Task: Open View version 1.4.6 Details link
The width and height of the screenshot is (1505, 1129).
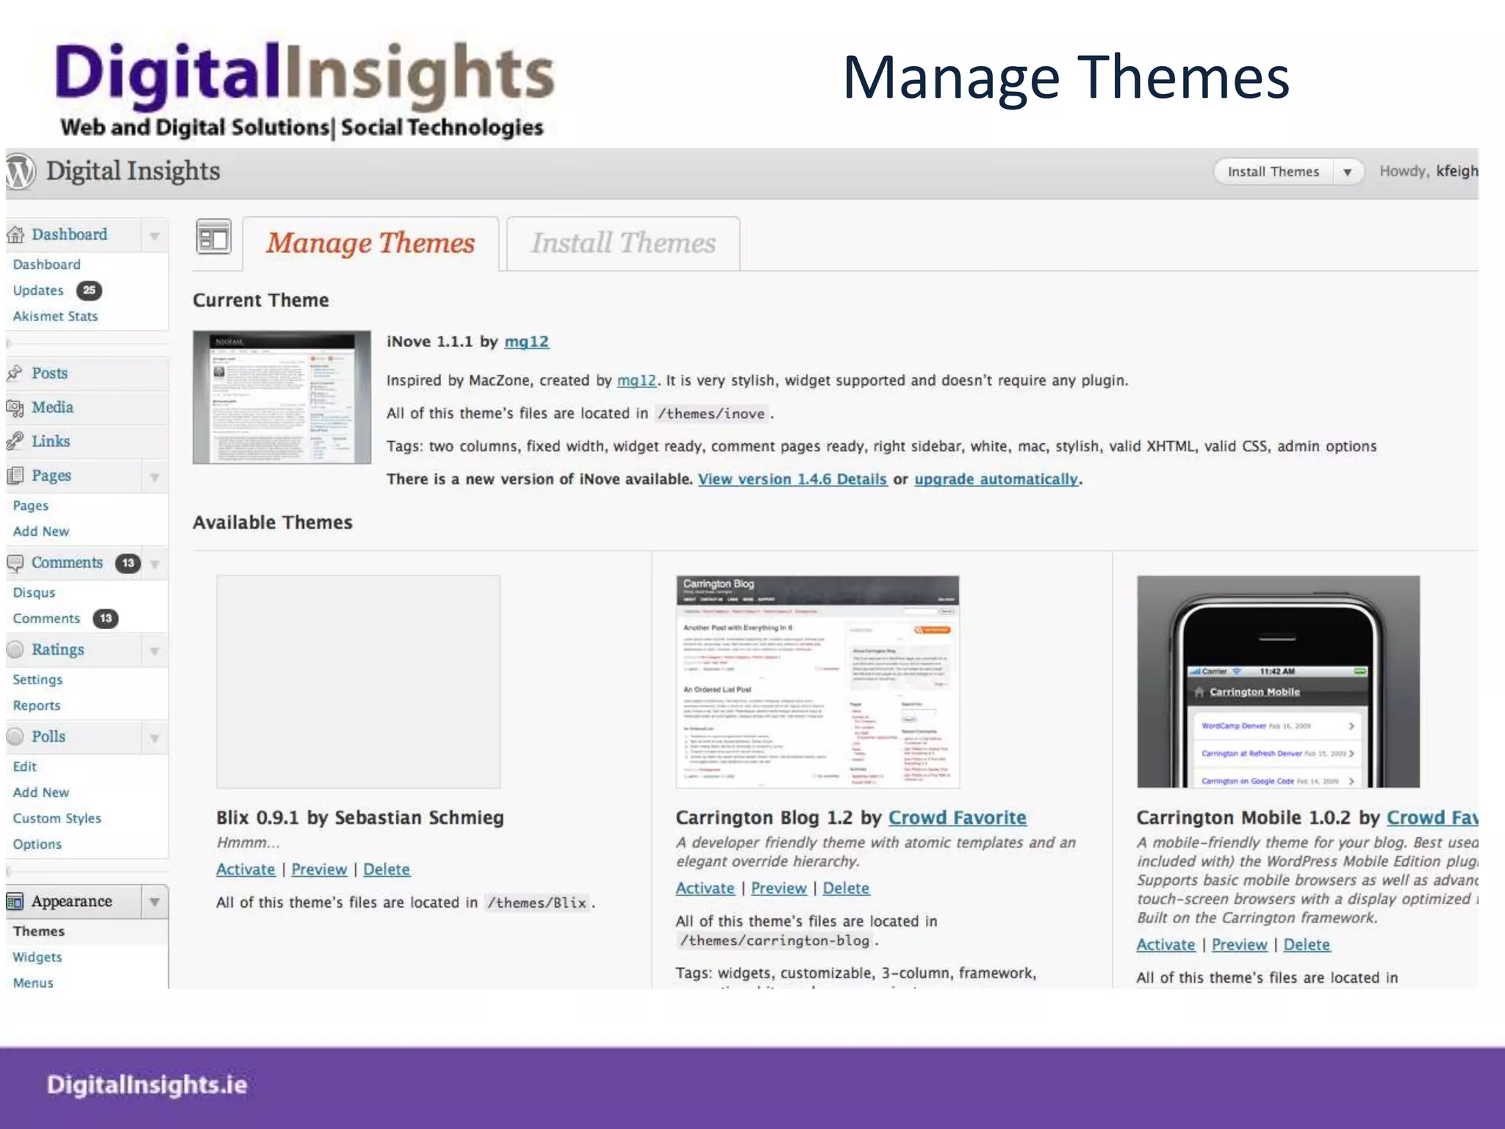Action: tap(793, 479)
